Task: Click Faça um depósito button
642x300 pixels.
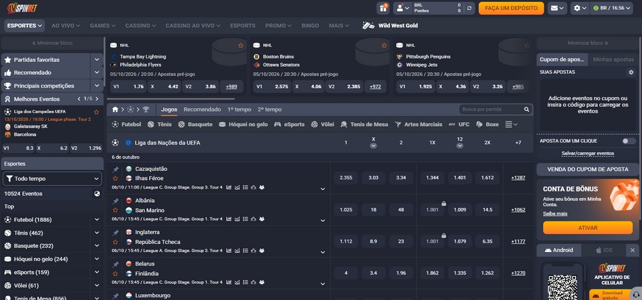Action: click(511, 8)
